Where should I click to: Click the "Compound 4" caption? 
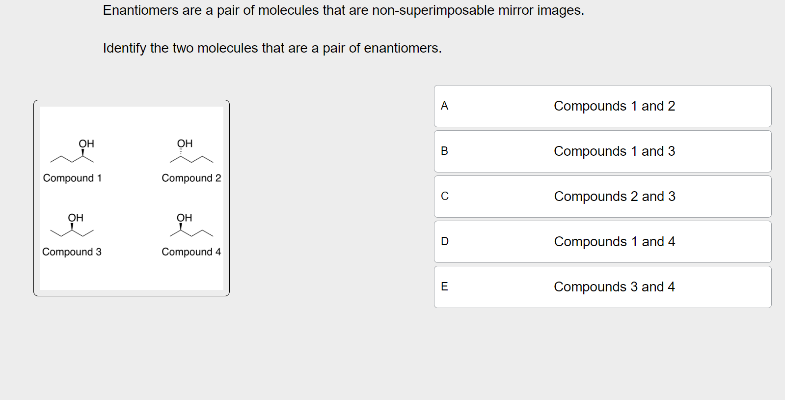191,252
